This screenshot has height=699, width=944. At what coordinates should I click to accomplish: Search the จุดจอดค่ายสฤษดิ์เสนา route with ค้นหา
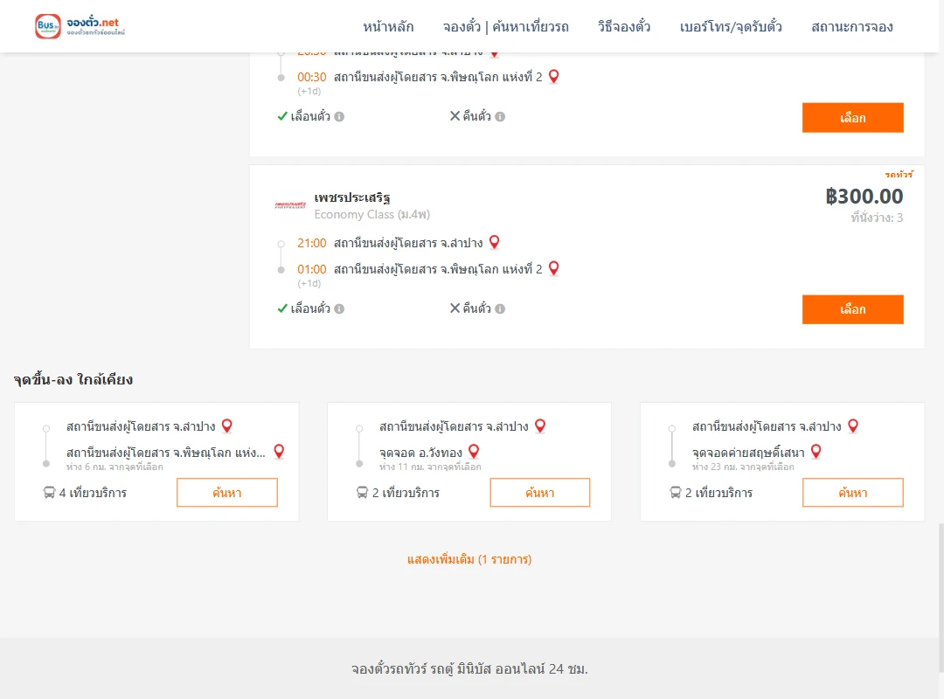pos(852,493)
